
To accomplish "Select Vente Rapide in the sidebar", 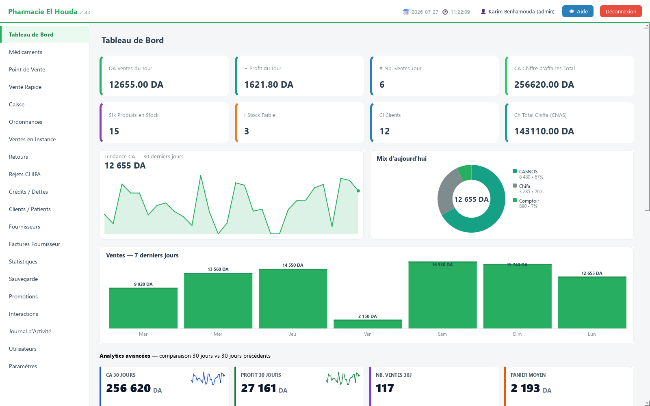I will tap(45, 87).
